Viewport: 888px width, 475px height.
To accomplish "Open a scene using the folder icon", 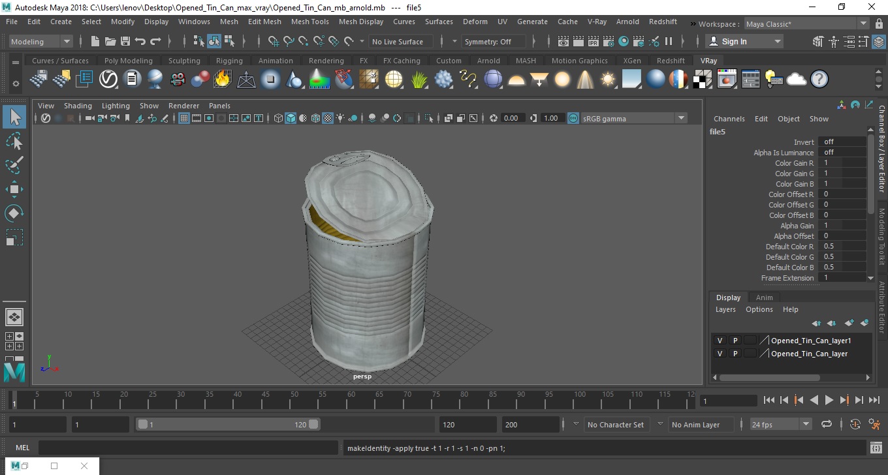I will click(110, 41).
